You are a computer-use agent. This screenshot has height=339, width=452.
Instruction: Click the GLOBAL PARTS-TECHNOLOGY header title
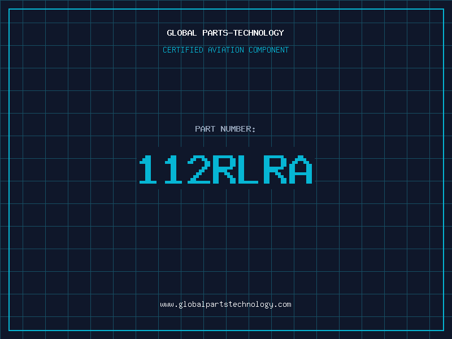coord(225,33)
